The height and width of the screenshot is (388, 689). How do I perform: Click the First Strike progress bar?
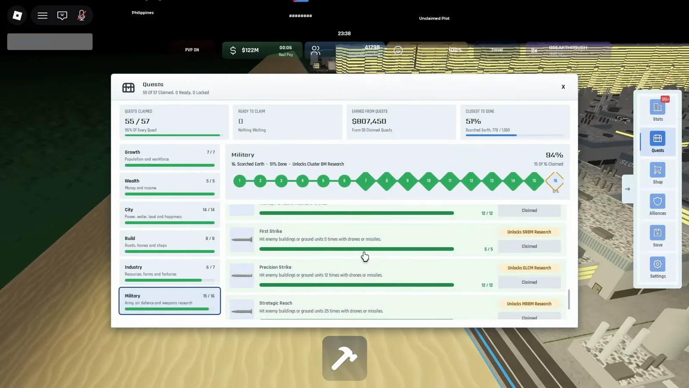(357, 249)
